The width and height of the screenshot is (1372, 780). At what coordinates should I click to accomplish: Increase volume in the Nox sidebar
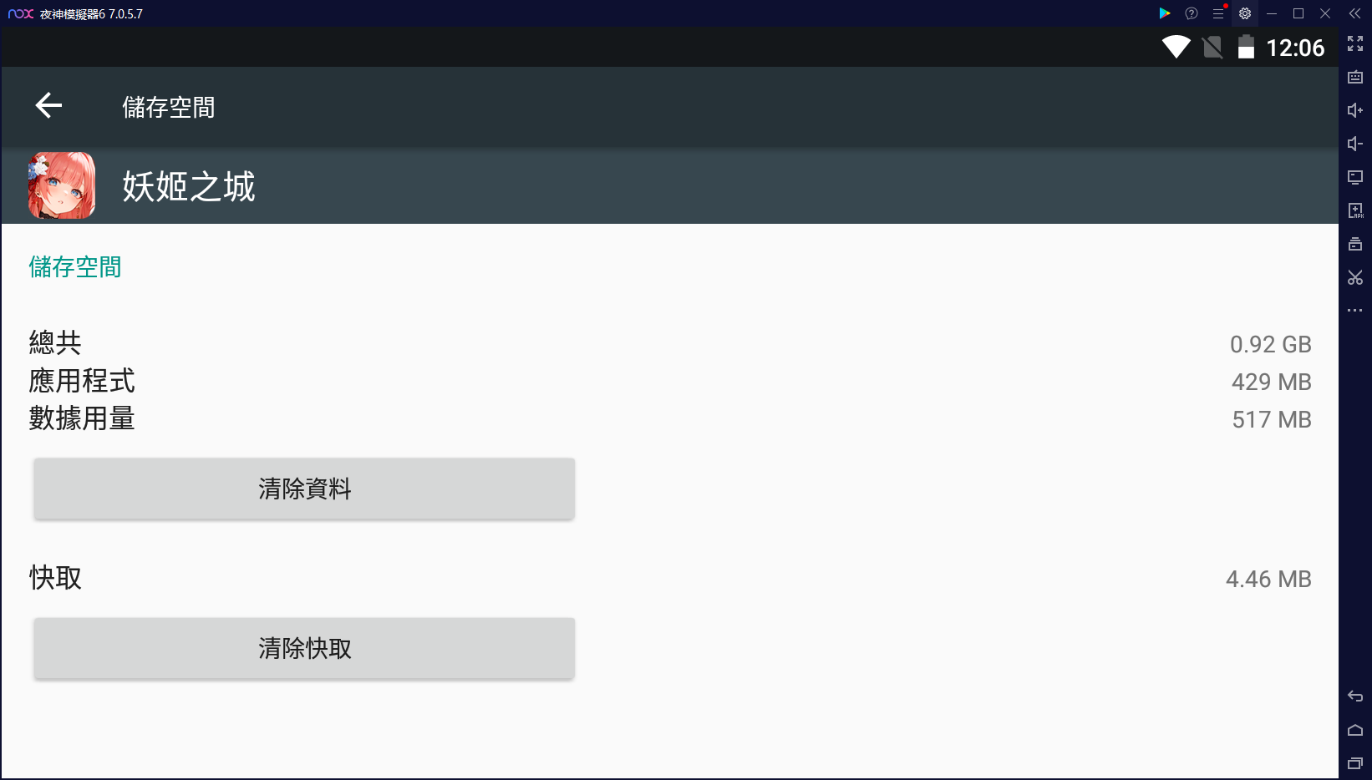pos(1355,110)
